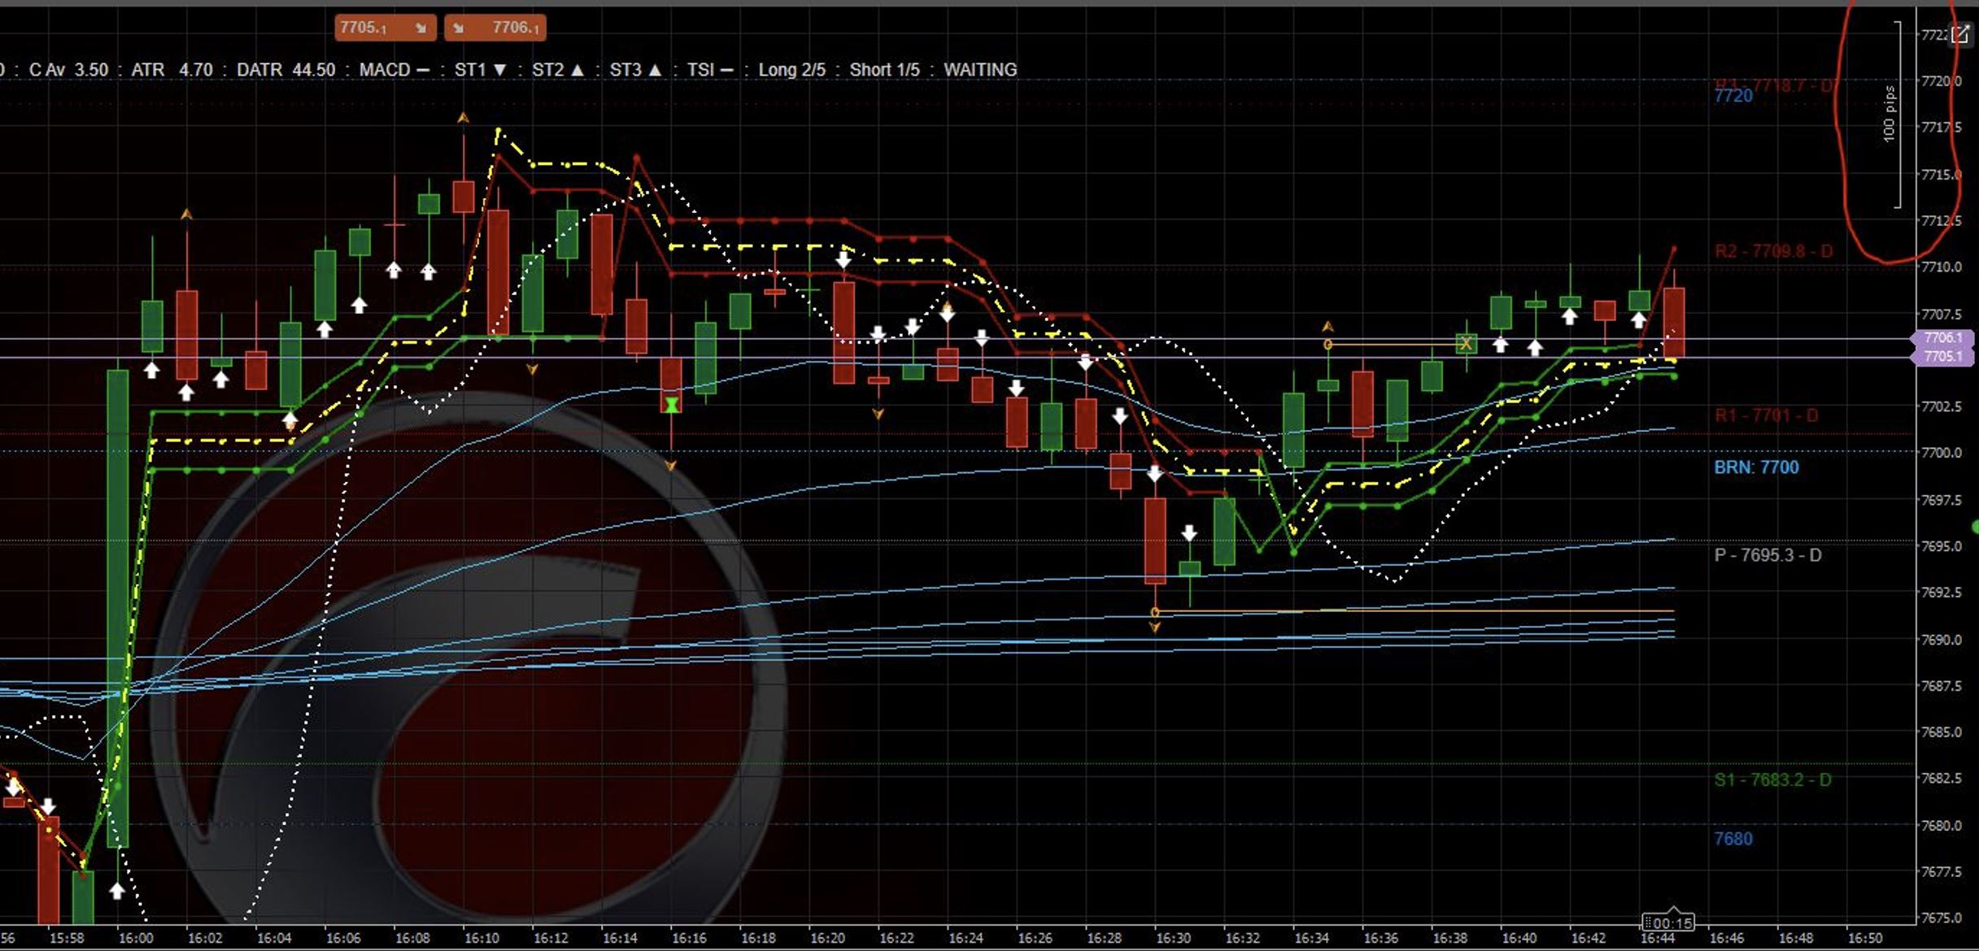Click the 'ATR 4.70' readout
This screenshot has height=951, width=1979.
tap(172, 70)
